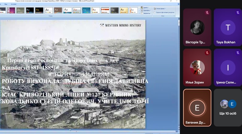Screen dimensions: 242x134
Task: Toggle the Скрыть фоновые рисунки checkbox
Action: 155,13
